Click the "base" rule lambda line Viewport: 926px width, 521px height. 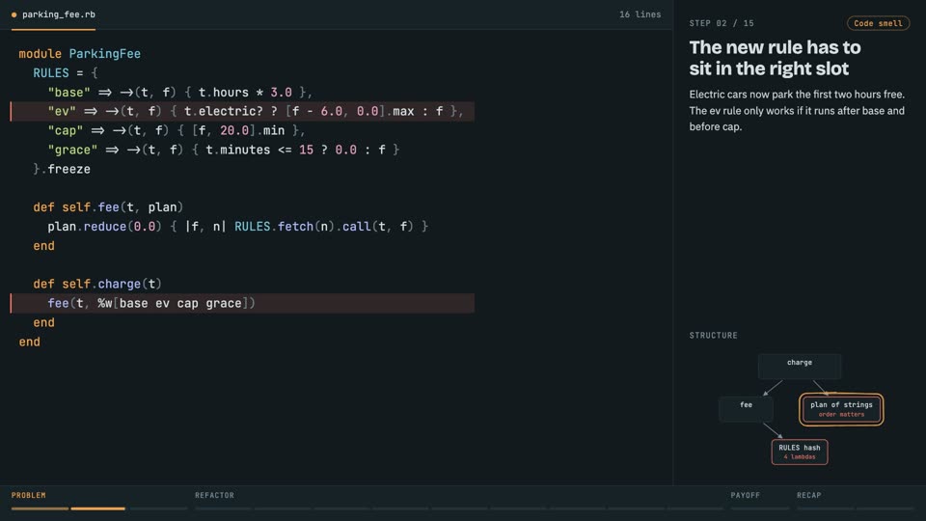pyautogui.click(x=179, y=93)
